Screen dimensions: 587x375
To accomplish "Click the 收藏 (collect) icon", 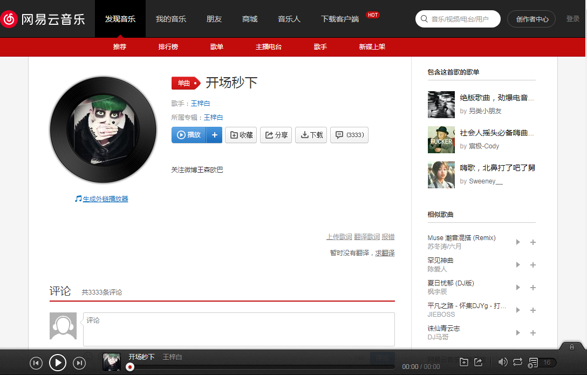I will 234,135.
